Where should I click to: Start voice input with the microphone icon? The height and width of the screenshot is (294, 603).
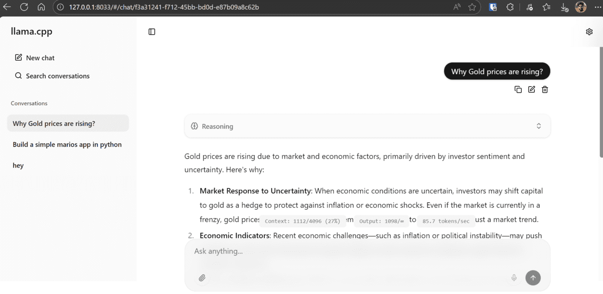(x=514, y=277)
